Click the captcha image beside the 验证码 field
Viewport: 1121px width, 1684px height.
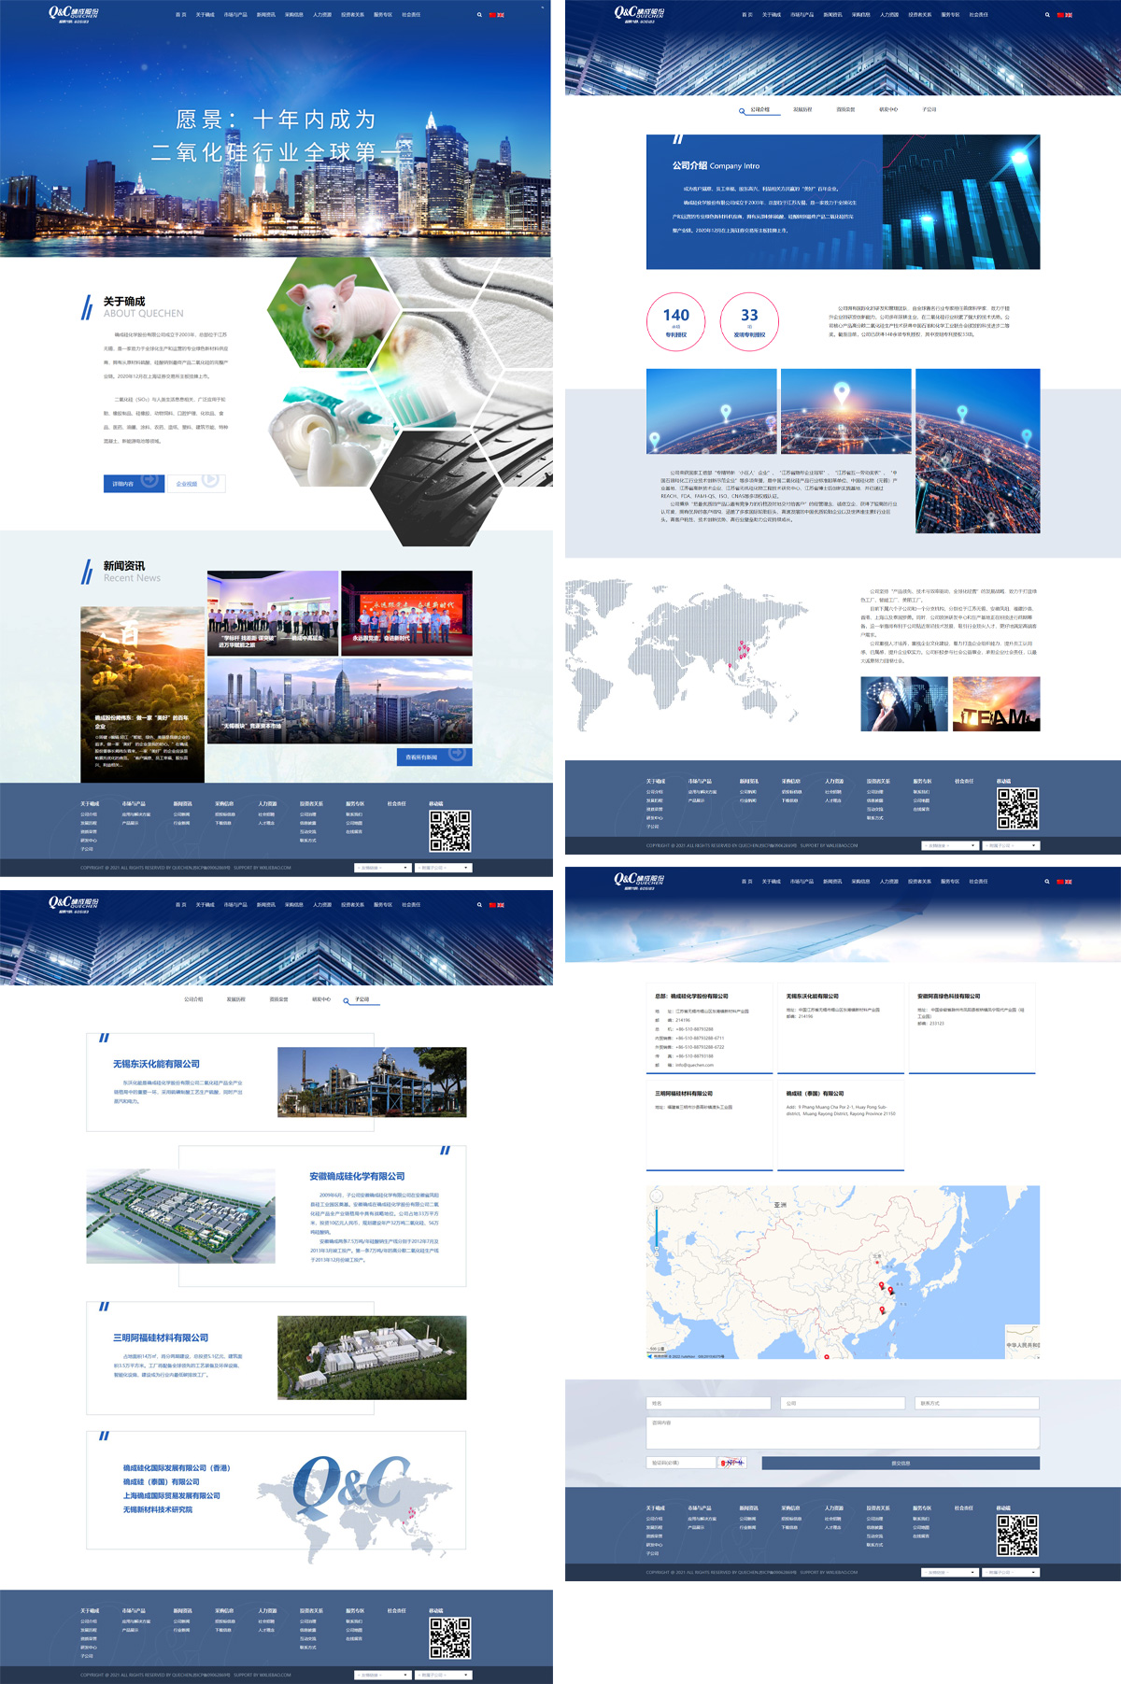(x=733, y=1463)
